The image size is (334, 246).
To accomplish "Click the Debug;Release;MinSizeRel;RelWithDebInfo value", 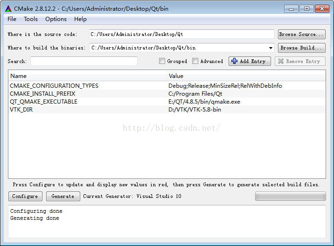I will point(225,86).
